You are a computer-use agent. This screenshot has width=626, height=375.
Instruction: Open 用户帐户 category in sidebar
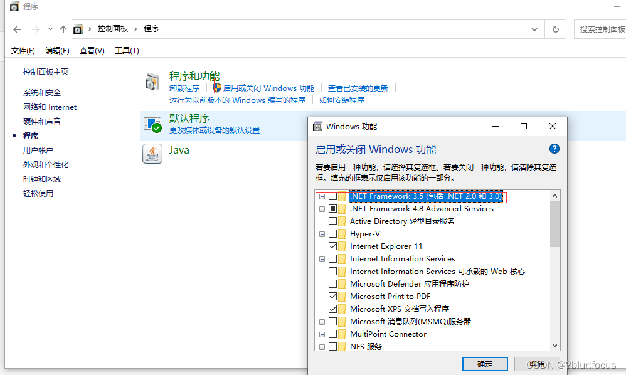(38, 150)
